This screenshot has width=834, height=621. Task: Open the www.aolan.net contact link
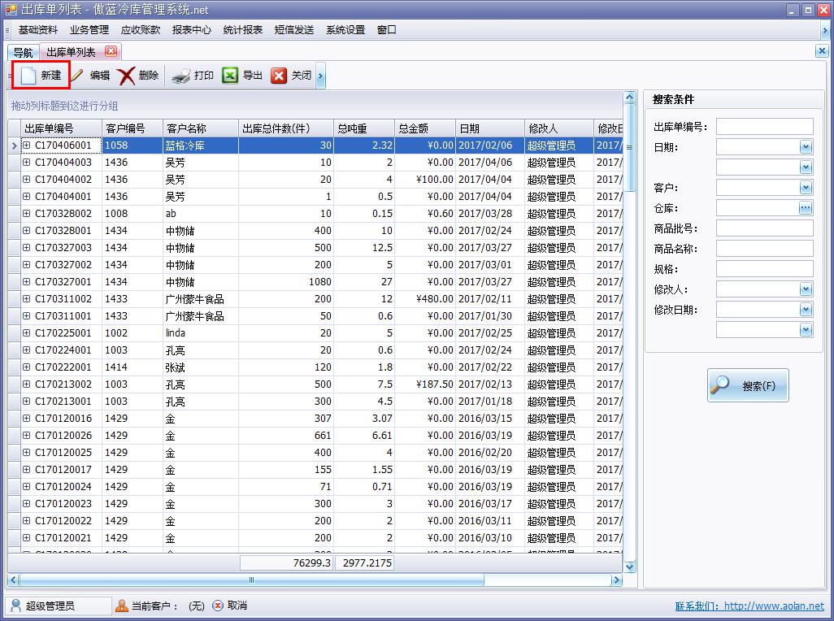pyautogui.click(x=773, y=606)
